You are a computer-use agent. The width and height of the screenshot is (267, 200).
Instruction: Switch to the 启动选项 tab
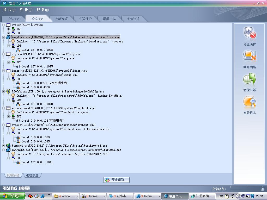(x=62, y=19)
